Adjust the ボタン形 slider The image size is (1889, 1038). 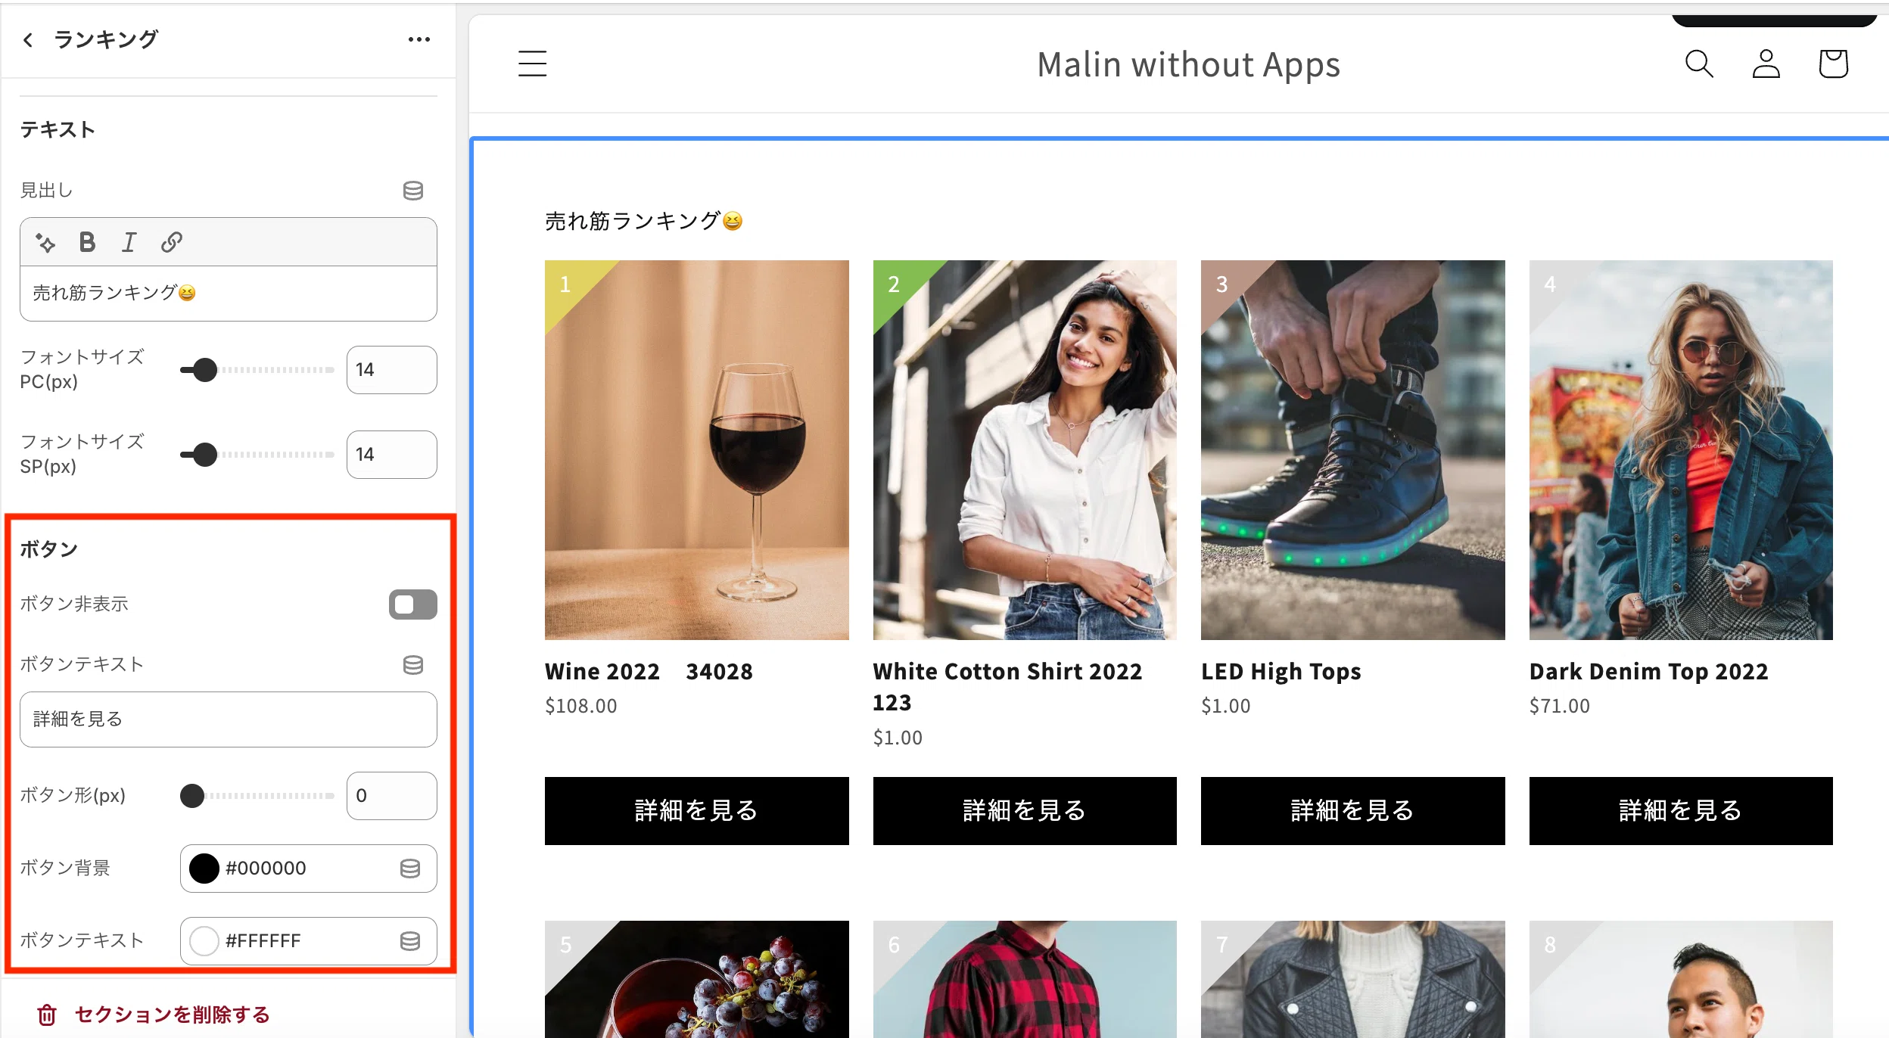tap(257, 796)
